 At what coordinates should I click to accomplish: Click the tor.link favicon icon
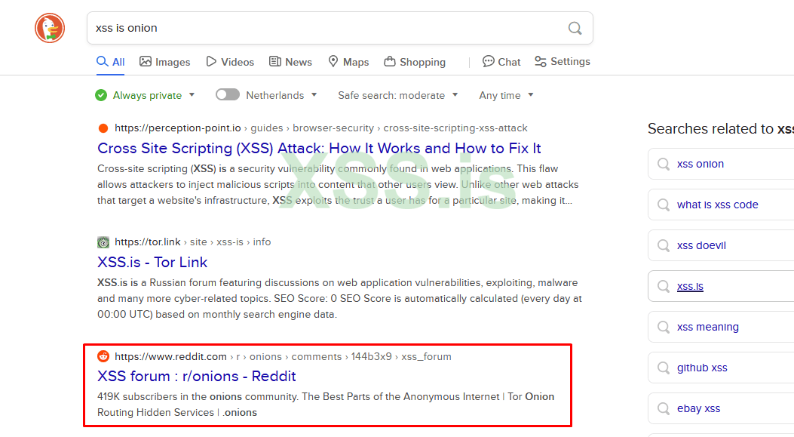[x=103, y=242]
